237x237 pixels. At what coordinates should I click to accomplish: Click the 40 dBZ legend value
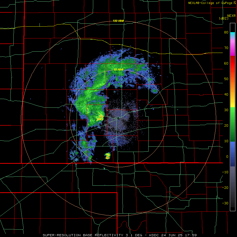pos(226,95)
